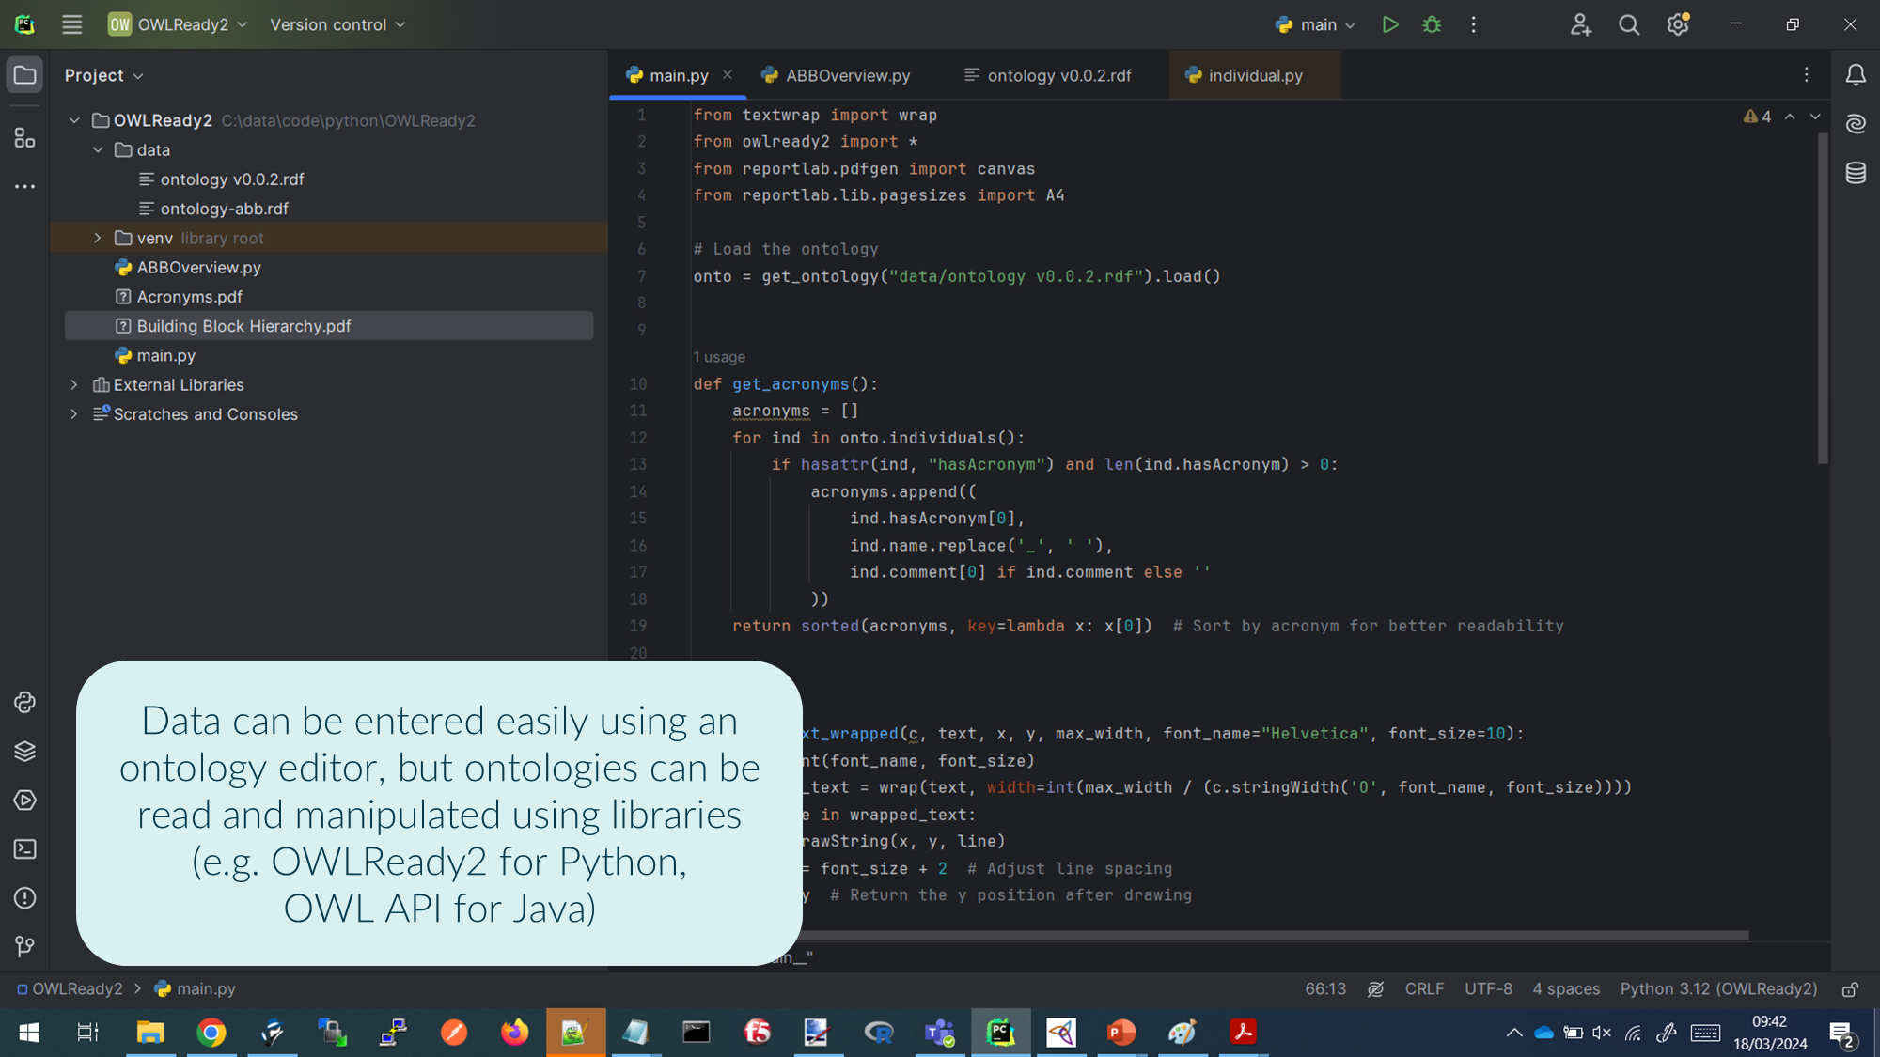
Task: Open the Python Packages layers icon
Action: pos(25,752)
